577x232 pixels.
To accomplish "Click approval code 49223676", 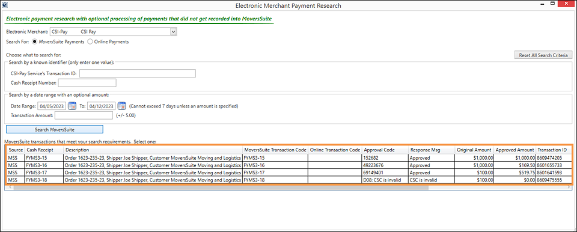I will (x=385, y=165).
